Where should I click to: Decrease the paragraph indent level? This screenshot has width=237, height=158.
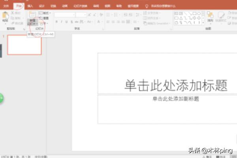pyautogui.click(x=126, y=15)
